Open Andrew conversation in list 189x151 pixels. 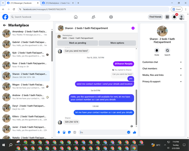(x=25, y=97)
